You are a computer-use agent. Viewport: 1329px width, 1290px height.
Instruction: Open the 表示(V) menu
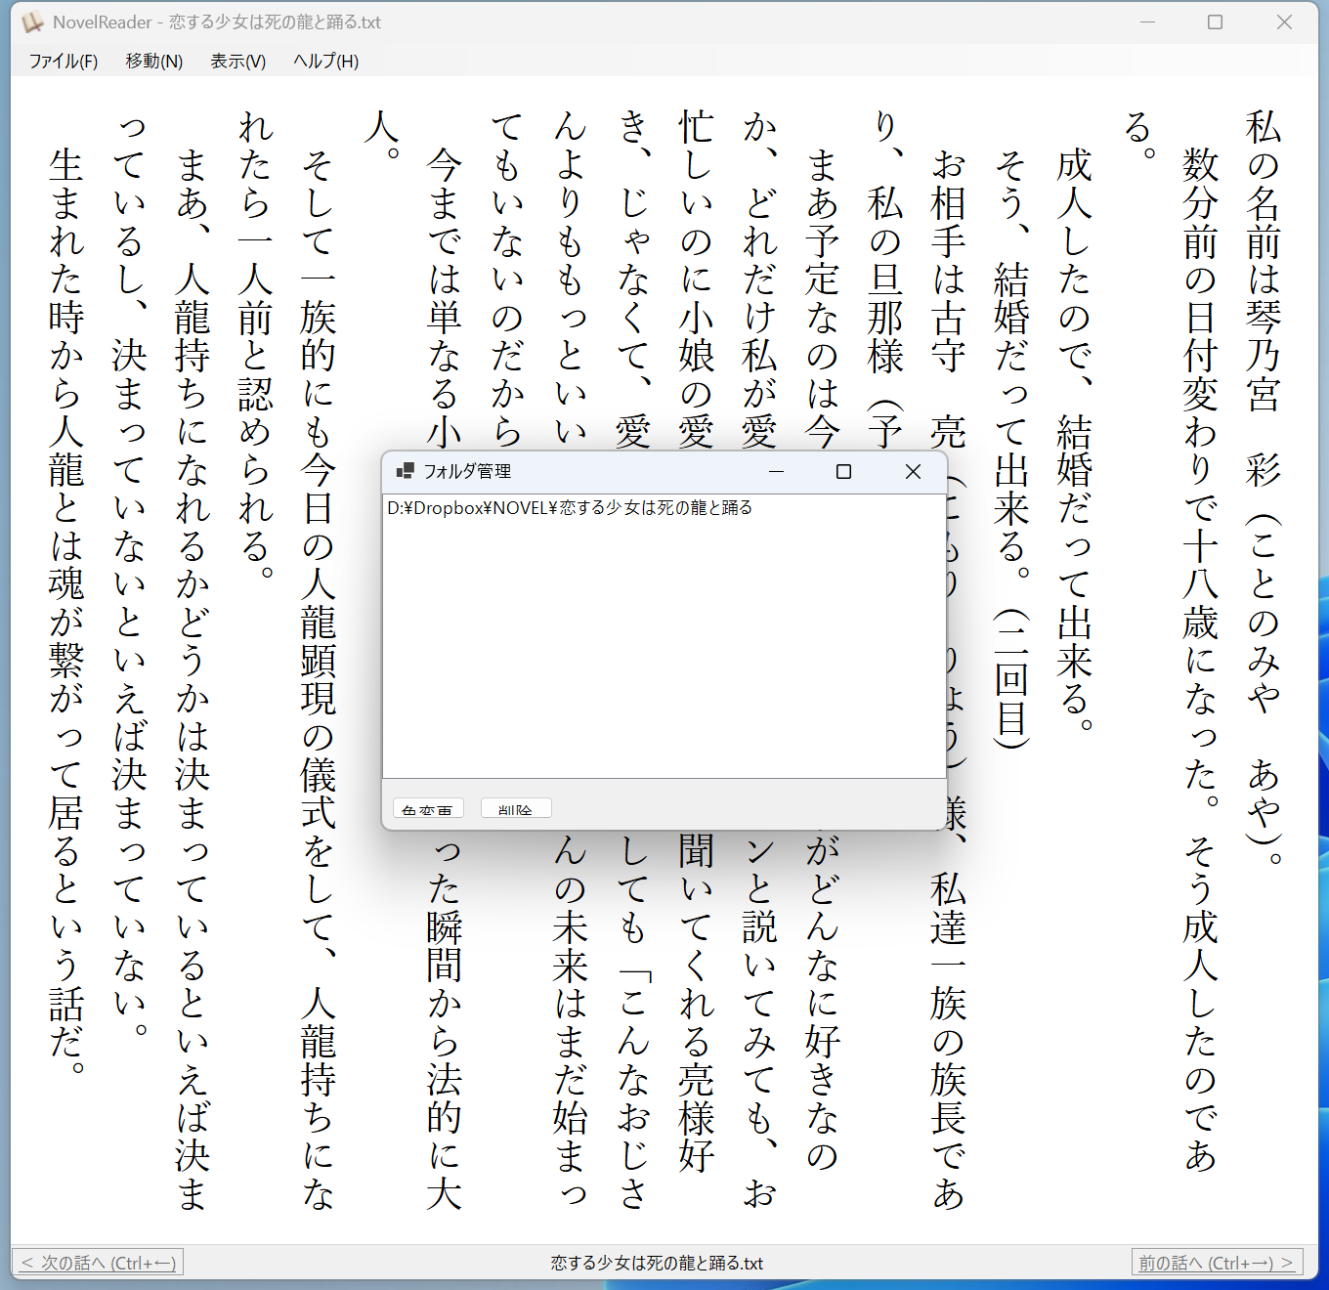[x=237, y=61]
